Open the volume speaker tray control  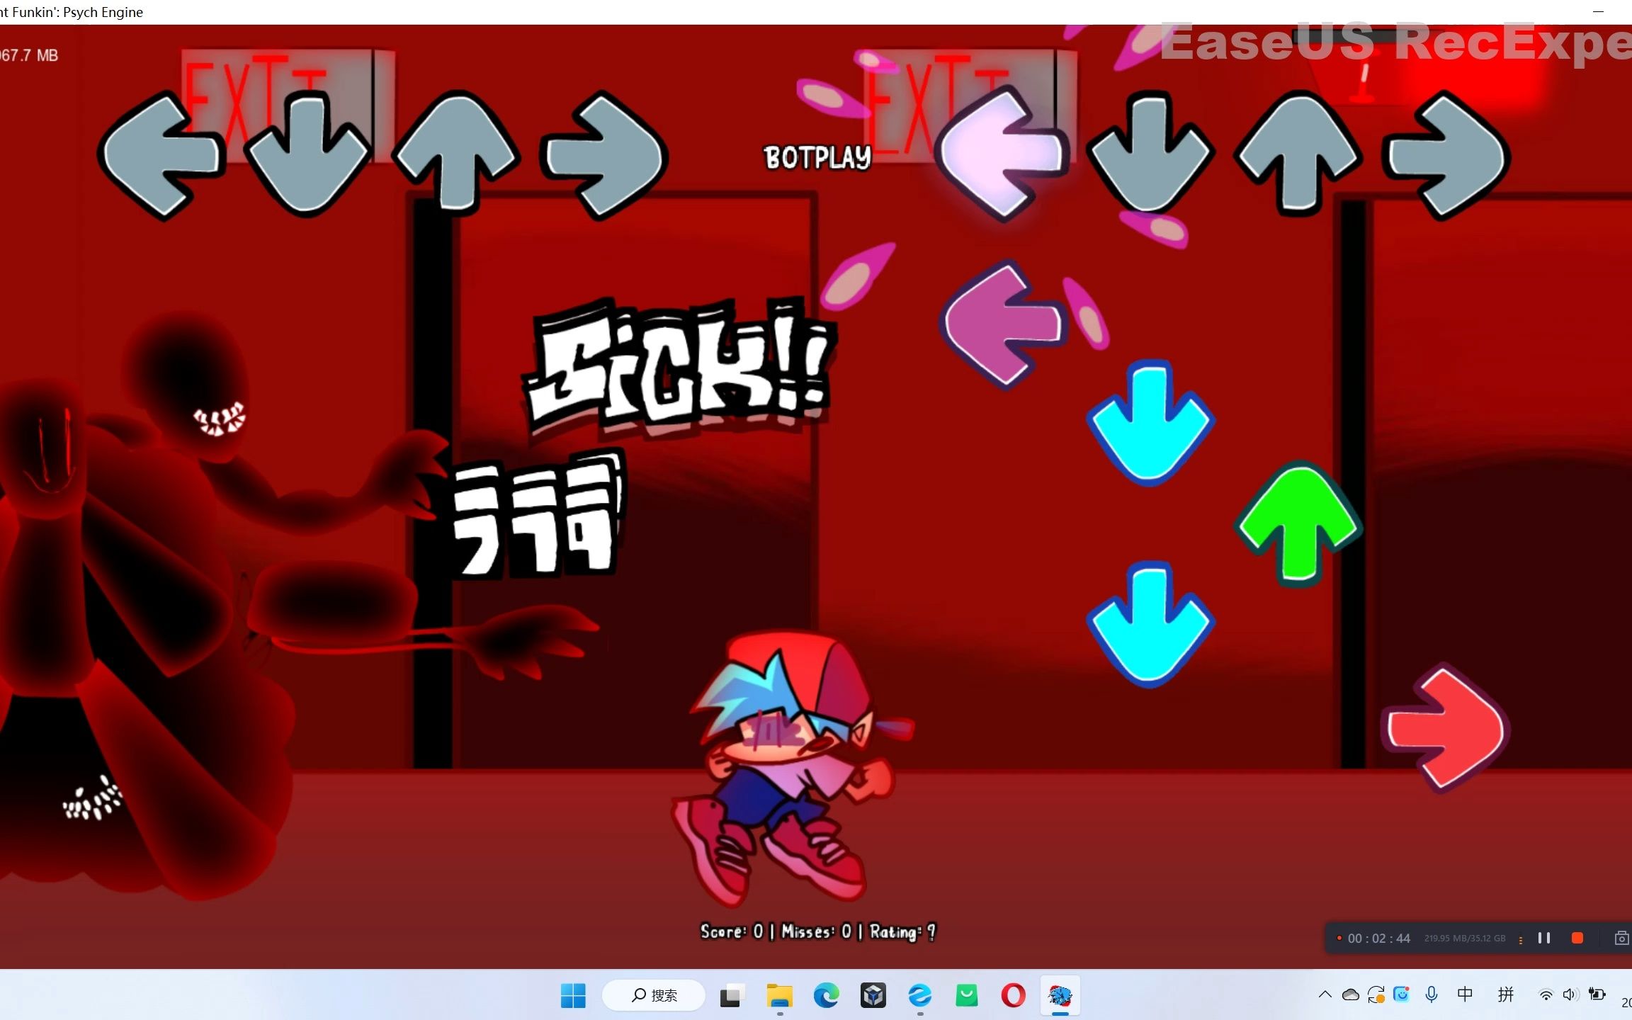point(1570,994)
